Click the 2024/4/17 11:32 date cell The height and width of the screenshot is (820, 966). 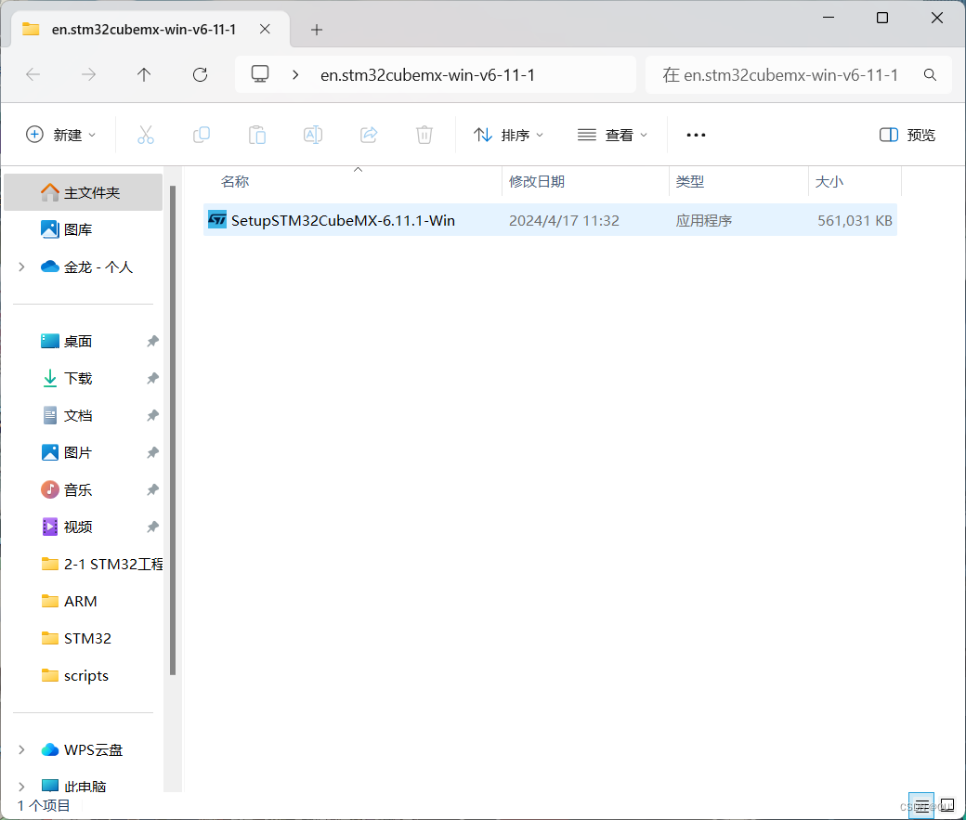[564, 221]
